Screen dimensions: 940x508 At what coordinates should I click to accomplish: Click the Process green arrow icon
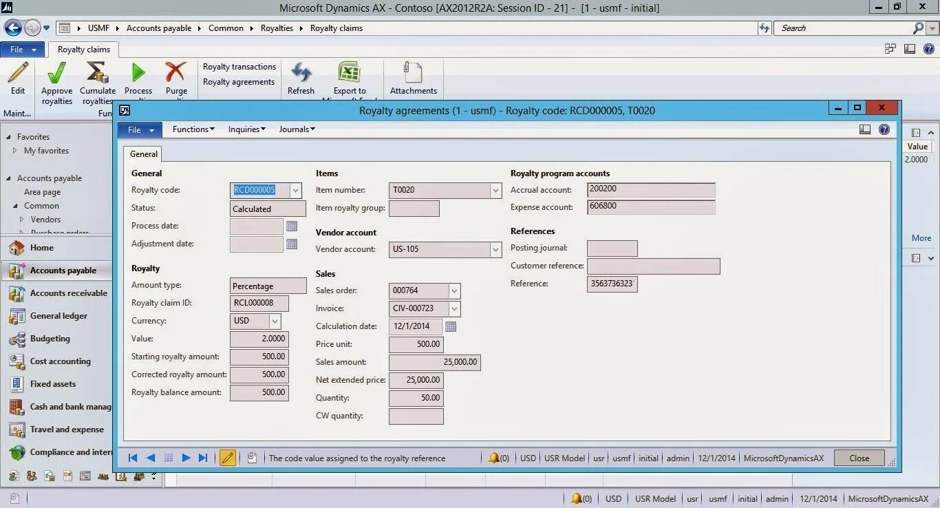pyautogui.click(x=138, y=73)
